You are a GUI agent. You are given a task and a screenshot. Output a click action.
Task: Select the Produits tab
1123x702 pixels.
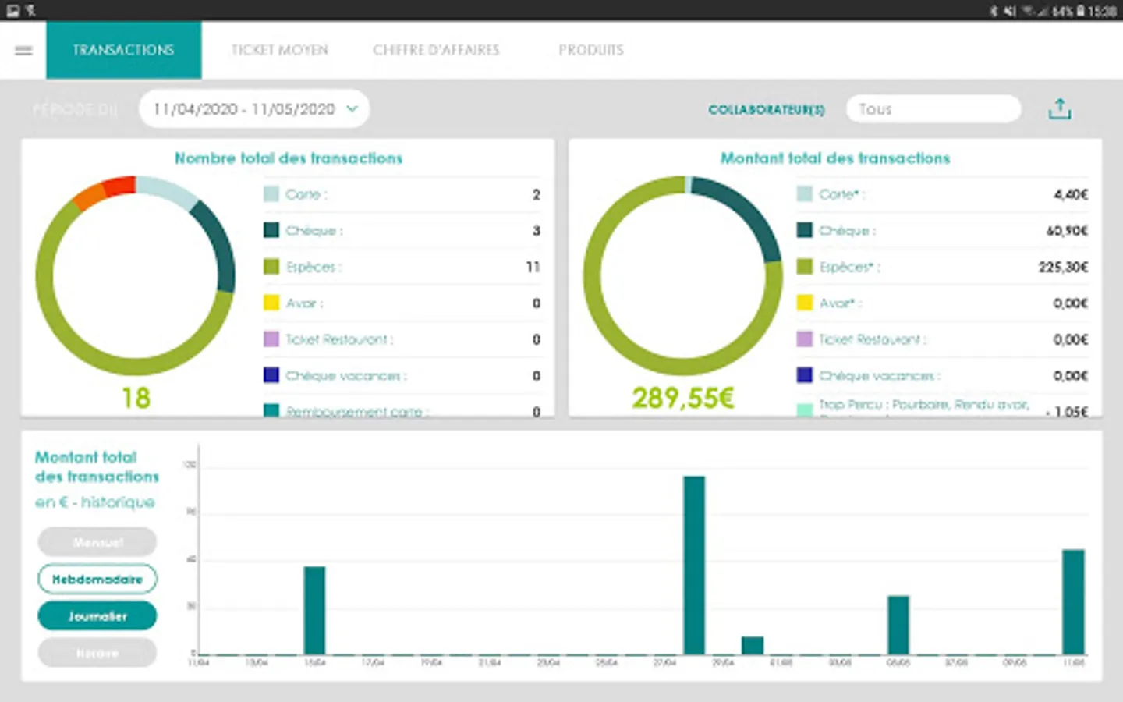click(x=591, y=50)
